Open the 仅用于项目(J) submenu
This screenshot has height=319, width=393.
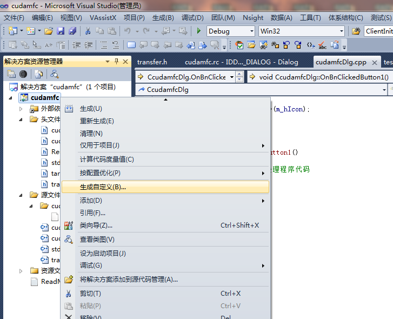[165, 145]
